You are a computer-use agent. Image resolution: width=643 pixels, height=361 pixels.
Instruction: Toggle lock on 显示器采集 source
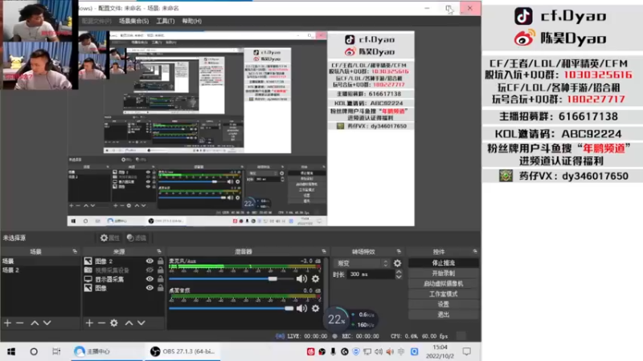tap(160, 279)
